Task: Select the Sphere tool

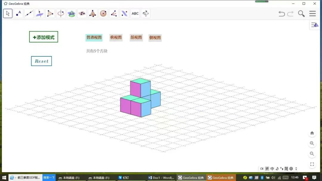Action: 103,13
